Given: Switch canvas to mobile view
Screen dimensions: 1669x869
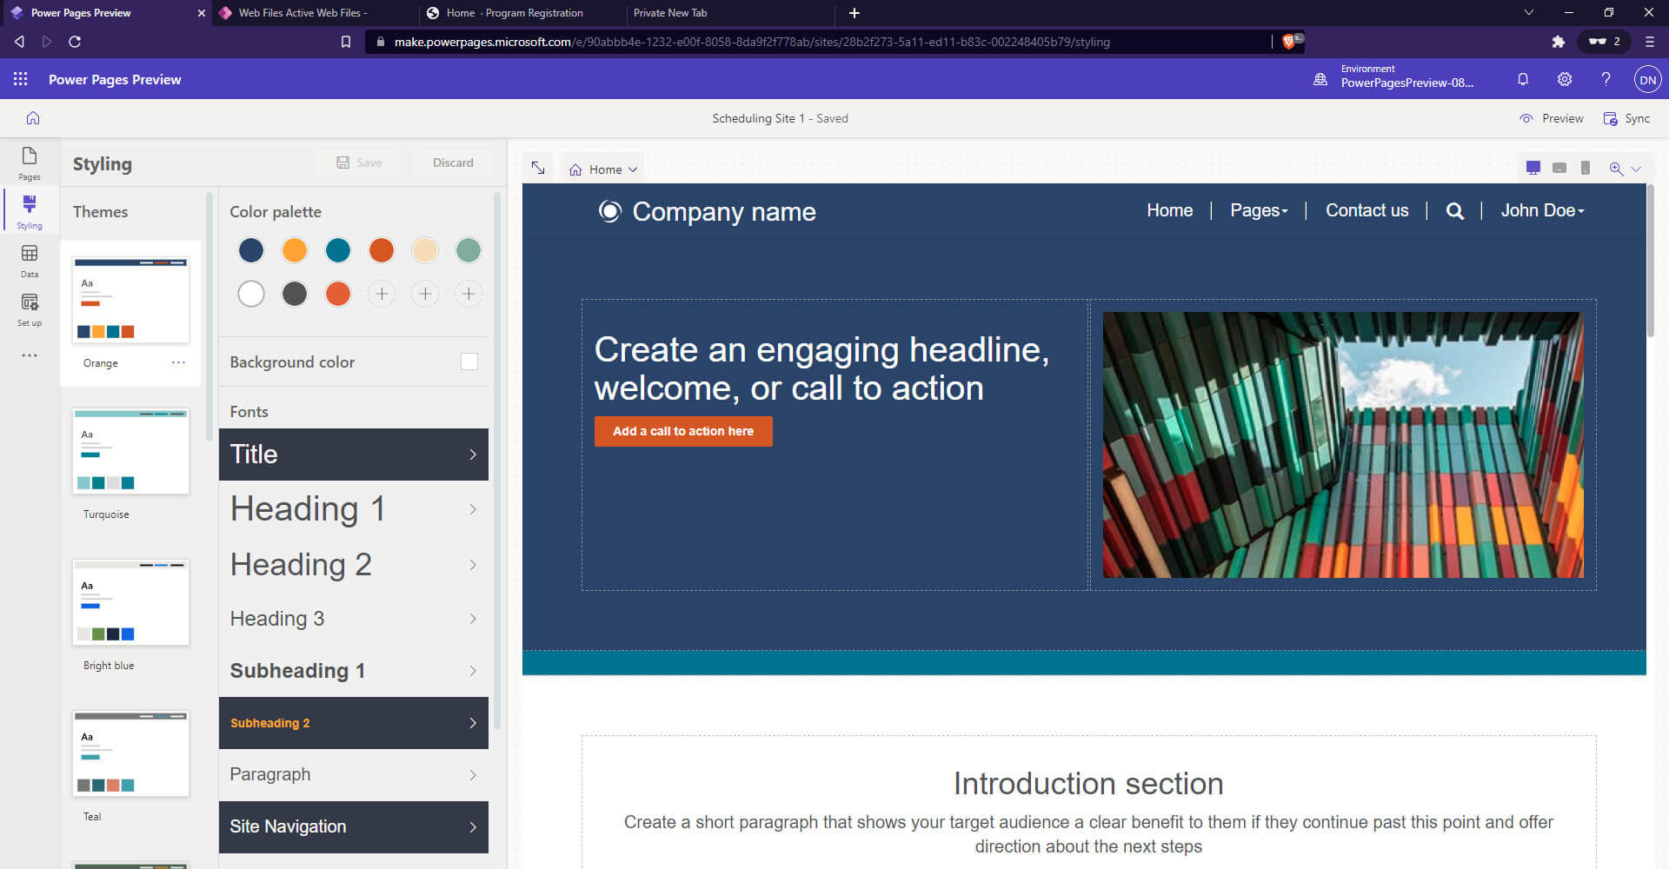Looking at the screenshot, I should (1585, 168).
